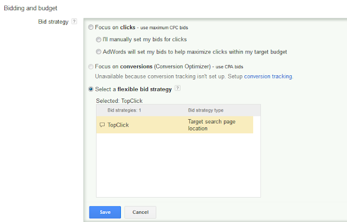Open help icon next to flexible bid strategy
The image size is (347, 222).
coord(178,88)
